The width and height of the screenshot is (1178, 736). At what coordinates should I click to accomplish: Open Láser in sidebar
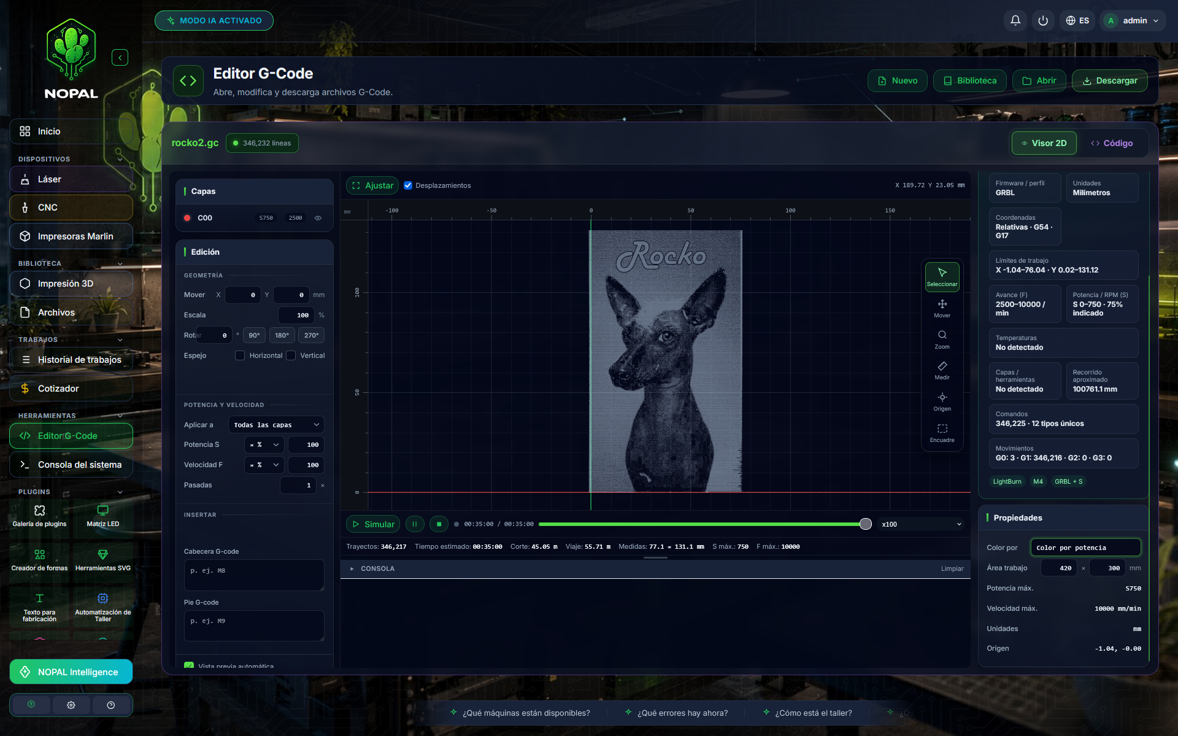pos(71,179)
